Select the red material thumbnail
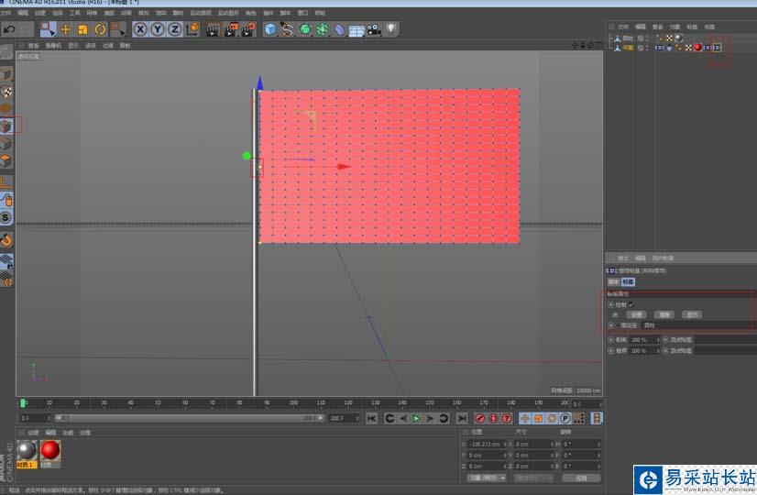757x495 pixels. click(50, 454)
